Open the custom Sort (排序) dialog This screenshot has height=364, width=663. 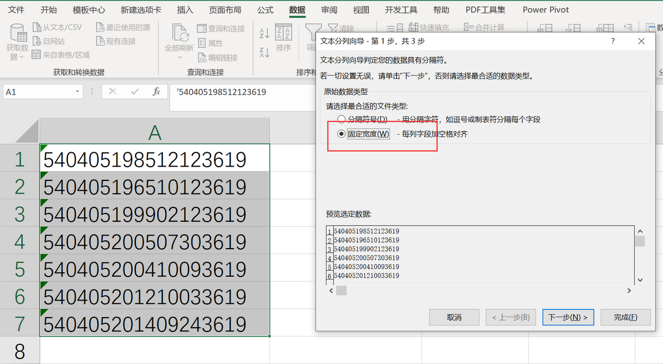point(283,39)
